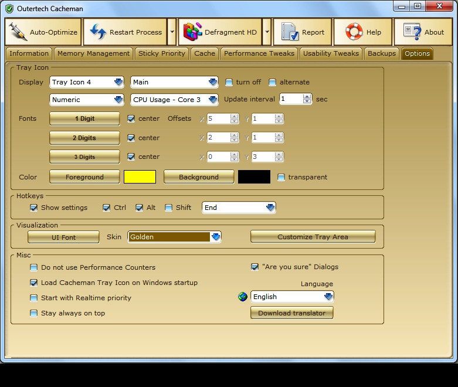
Task: Toggle center checkbox for 1 Digit font
Action: [x=131, y=118]
